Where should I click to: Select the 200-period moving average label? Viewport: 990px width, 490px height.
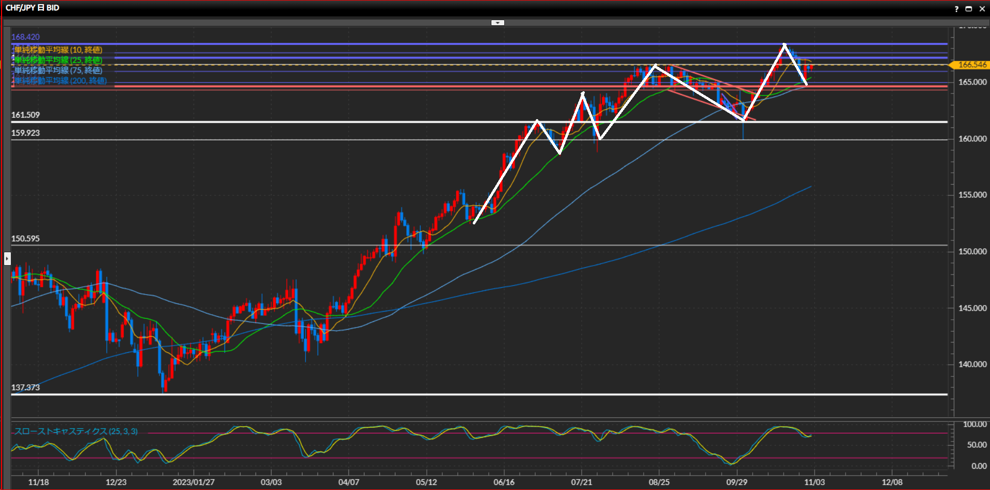click(x=60, y=81)
